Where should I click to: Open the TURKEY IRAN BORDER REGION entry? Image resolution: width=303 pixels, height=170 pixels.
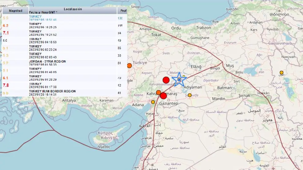[x=52, y=91]
